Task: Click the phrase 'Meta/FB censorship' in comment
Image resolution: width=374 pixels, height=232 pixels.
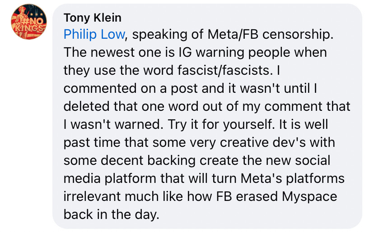Action: [x=270, y=34]
